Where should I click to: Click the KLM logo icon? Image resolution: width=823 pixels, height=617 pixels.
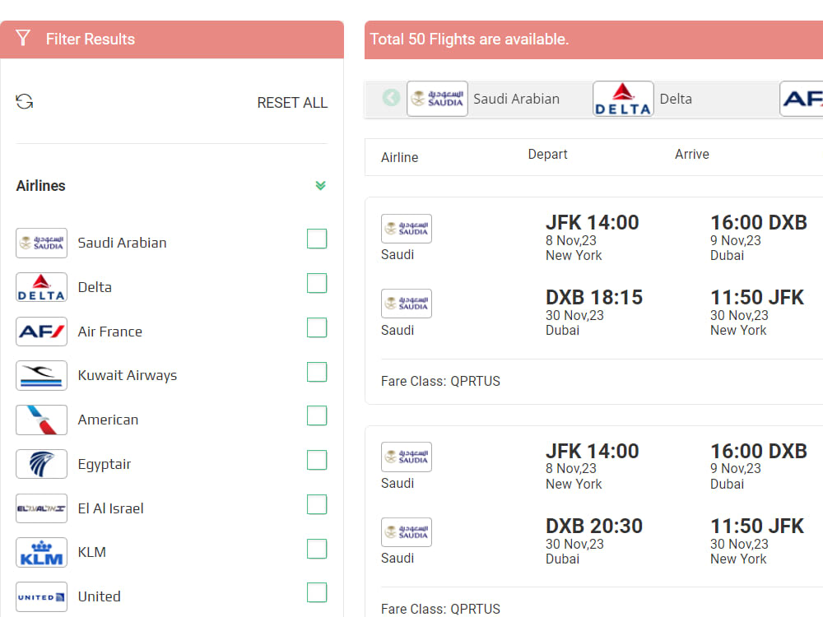[x=41, y=553]
